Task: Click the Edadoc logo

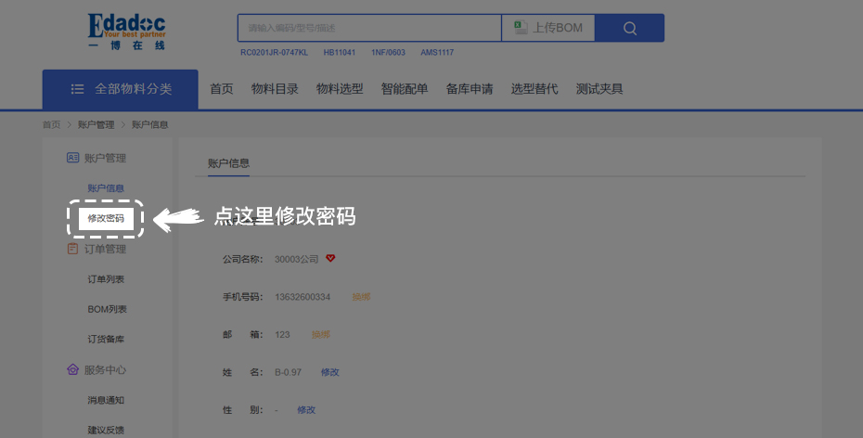Action: click(x=126, y=32)
